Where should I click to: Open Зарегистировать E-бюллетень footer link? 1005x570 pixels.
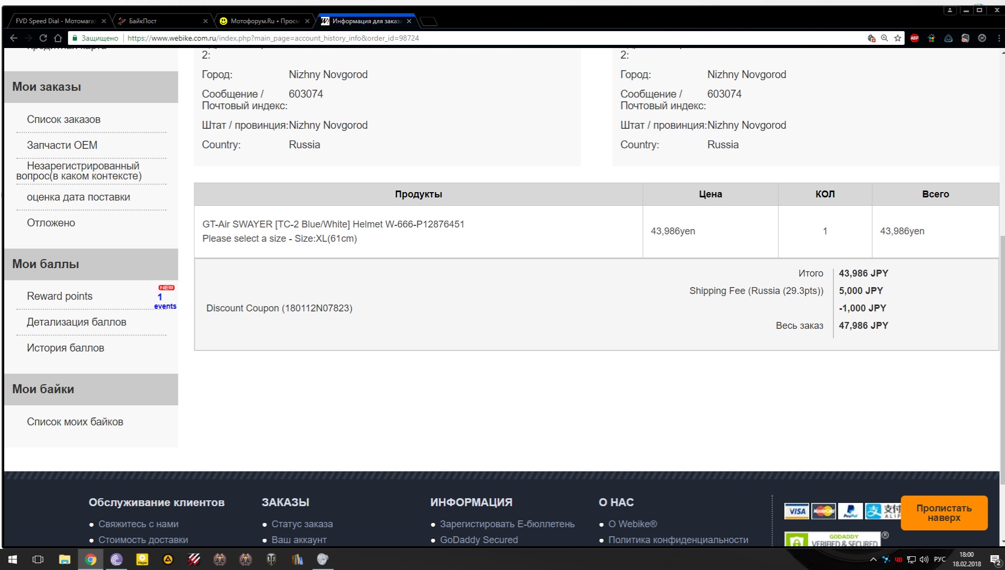tap(507, 524)
